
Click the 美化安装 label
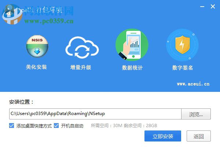pyautogui.click(x=36, y=67)
